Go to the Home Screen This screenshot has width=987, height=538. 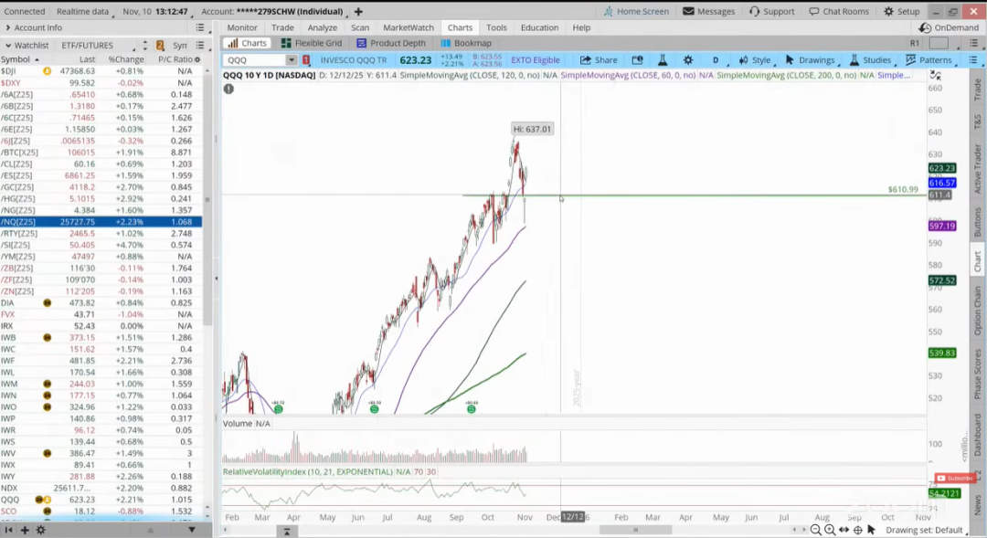tap(636, 11)
